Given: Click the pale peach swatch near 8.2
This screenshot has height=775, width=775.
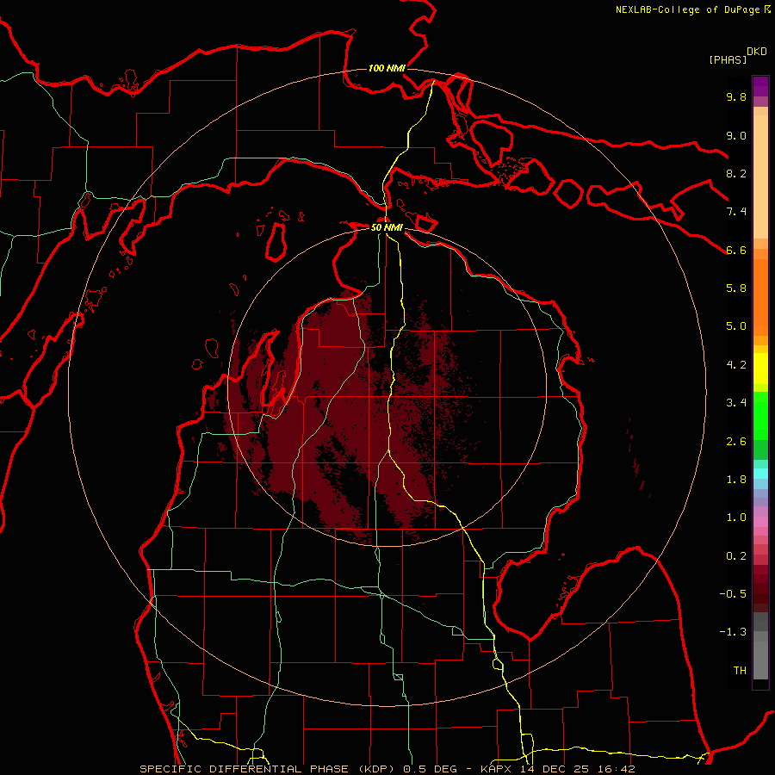Looking at the screenshot, I should (x=760, y=177).
